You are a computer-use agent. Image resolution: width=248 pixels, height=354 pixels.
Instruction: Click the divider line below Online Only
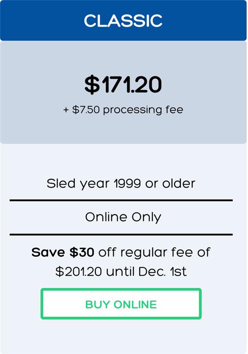pyautogui.click(x=121, y=235)
